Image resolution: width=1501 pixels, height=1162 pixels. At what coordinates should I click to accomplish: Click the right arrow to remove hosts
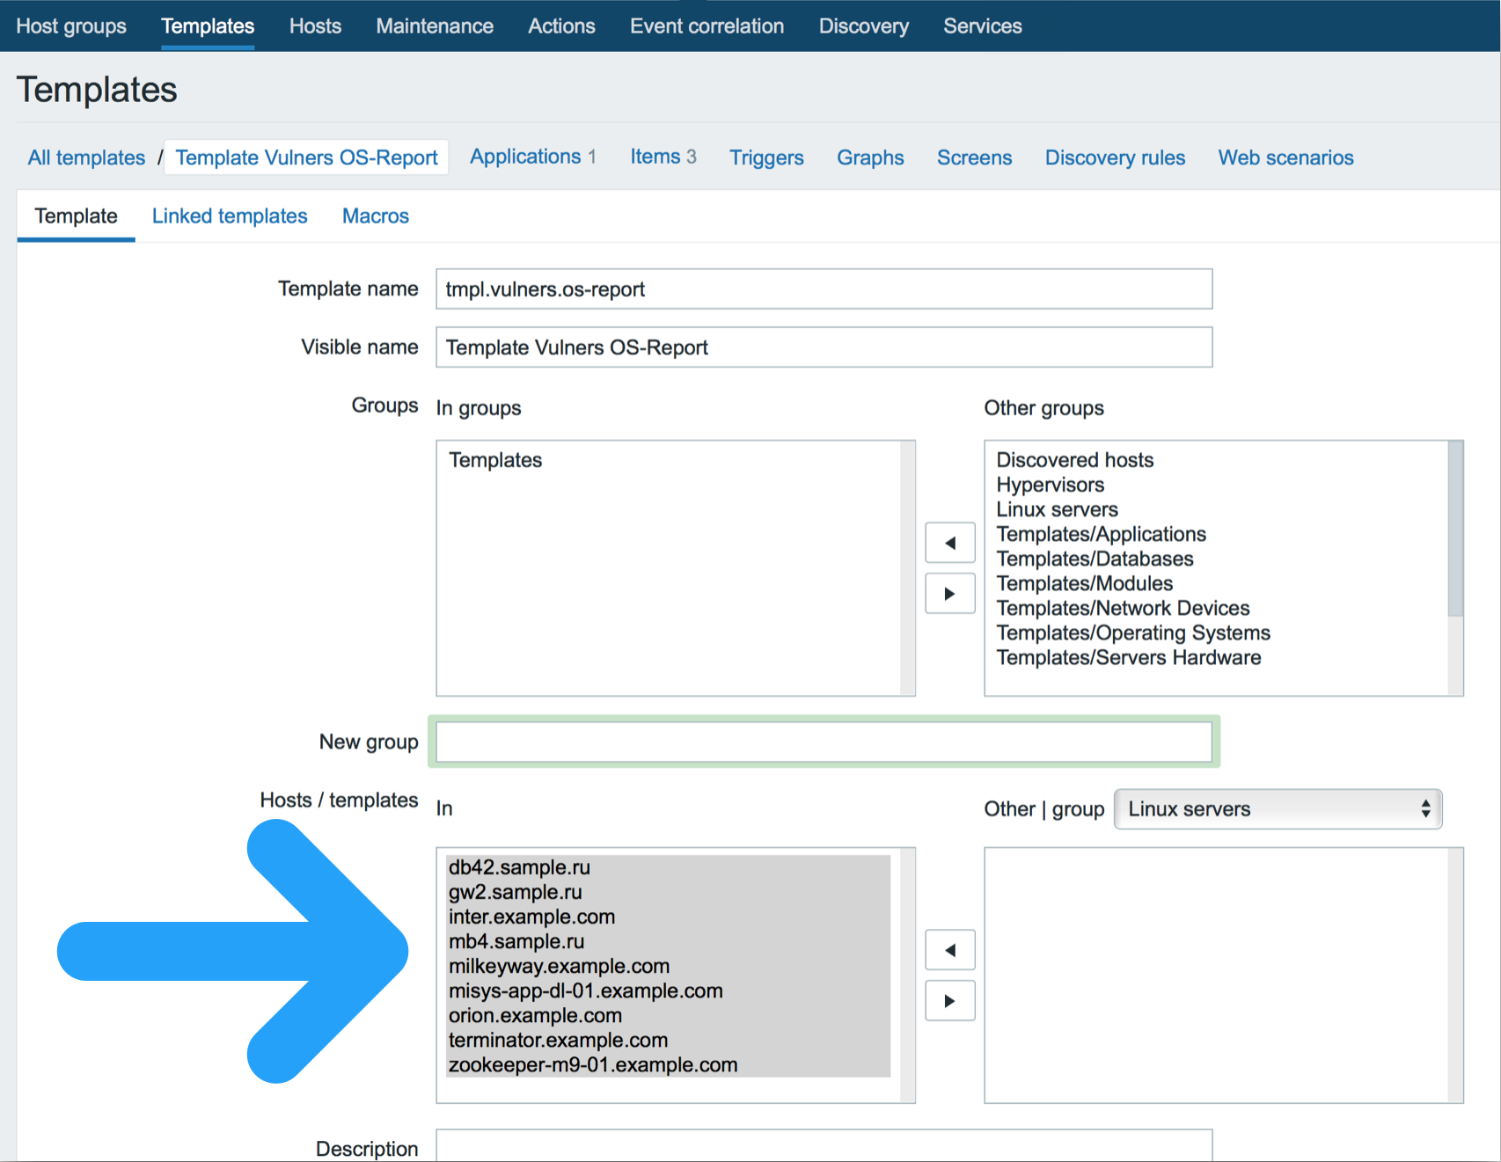coord(949,1000)
